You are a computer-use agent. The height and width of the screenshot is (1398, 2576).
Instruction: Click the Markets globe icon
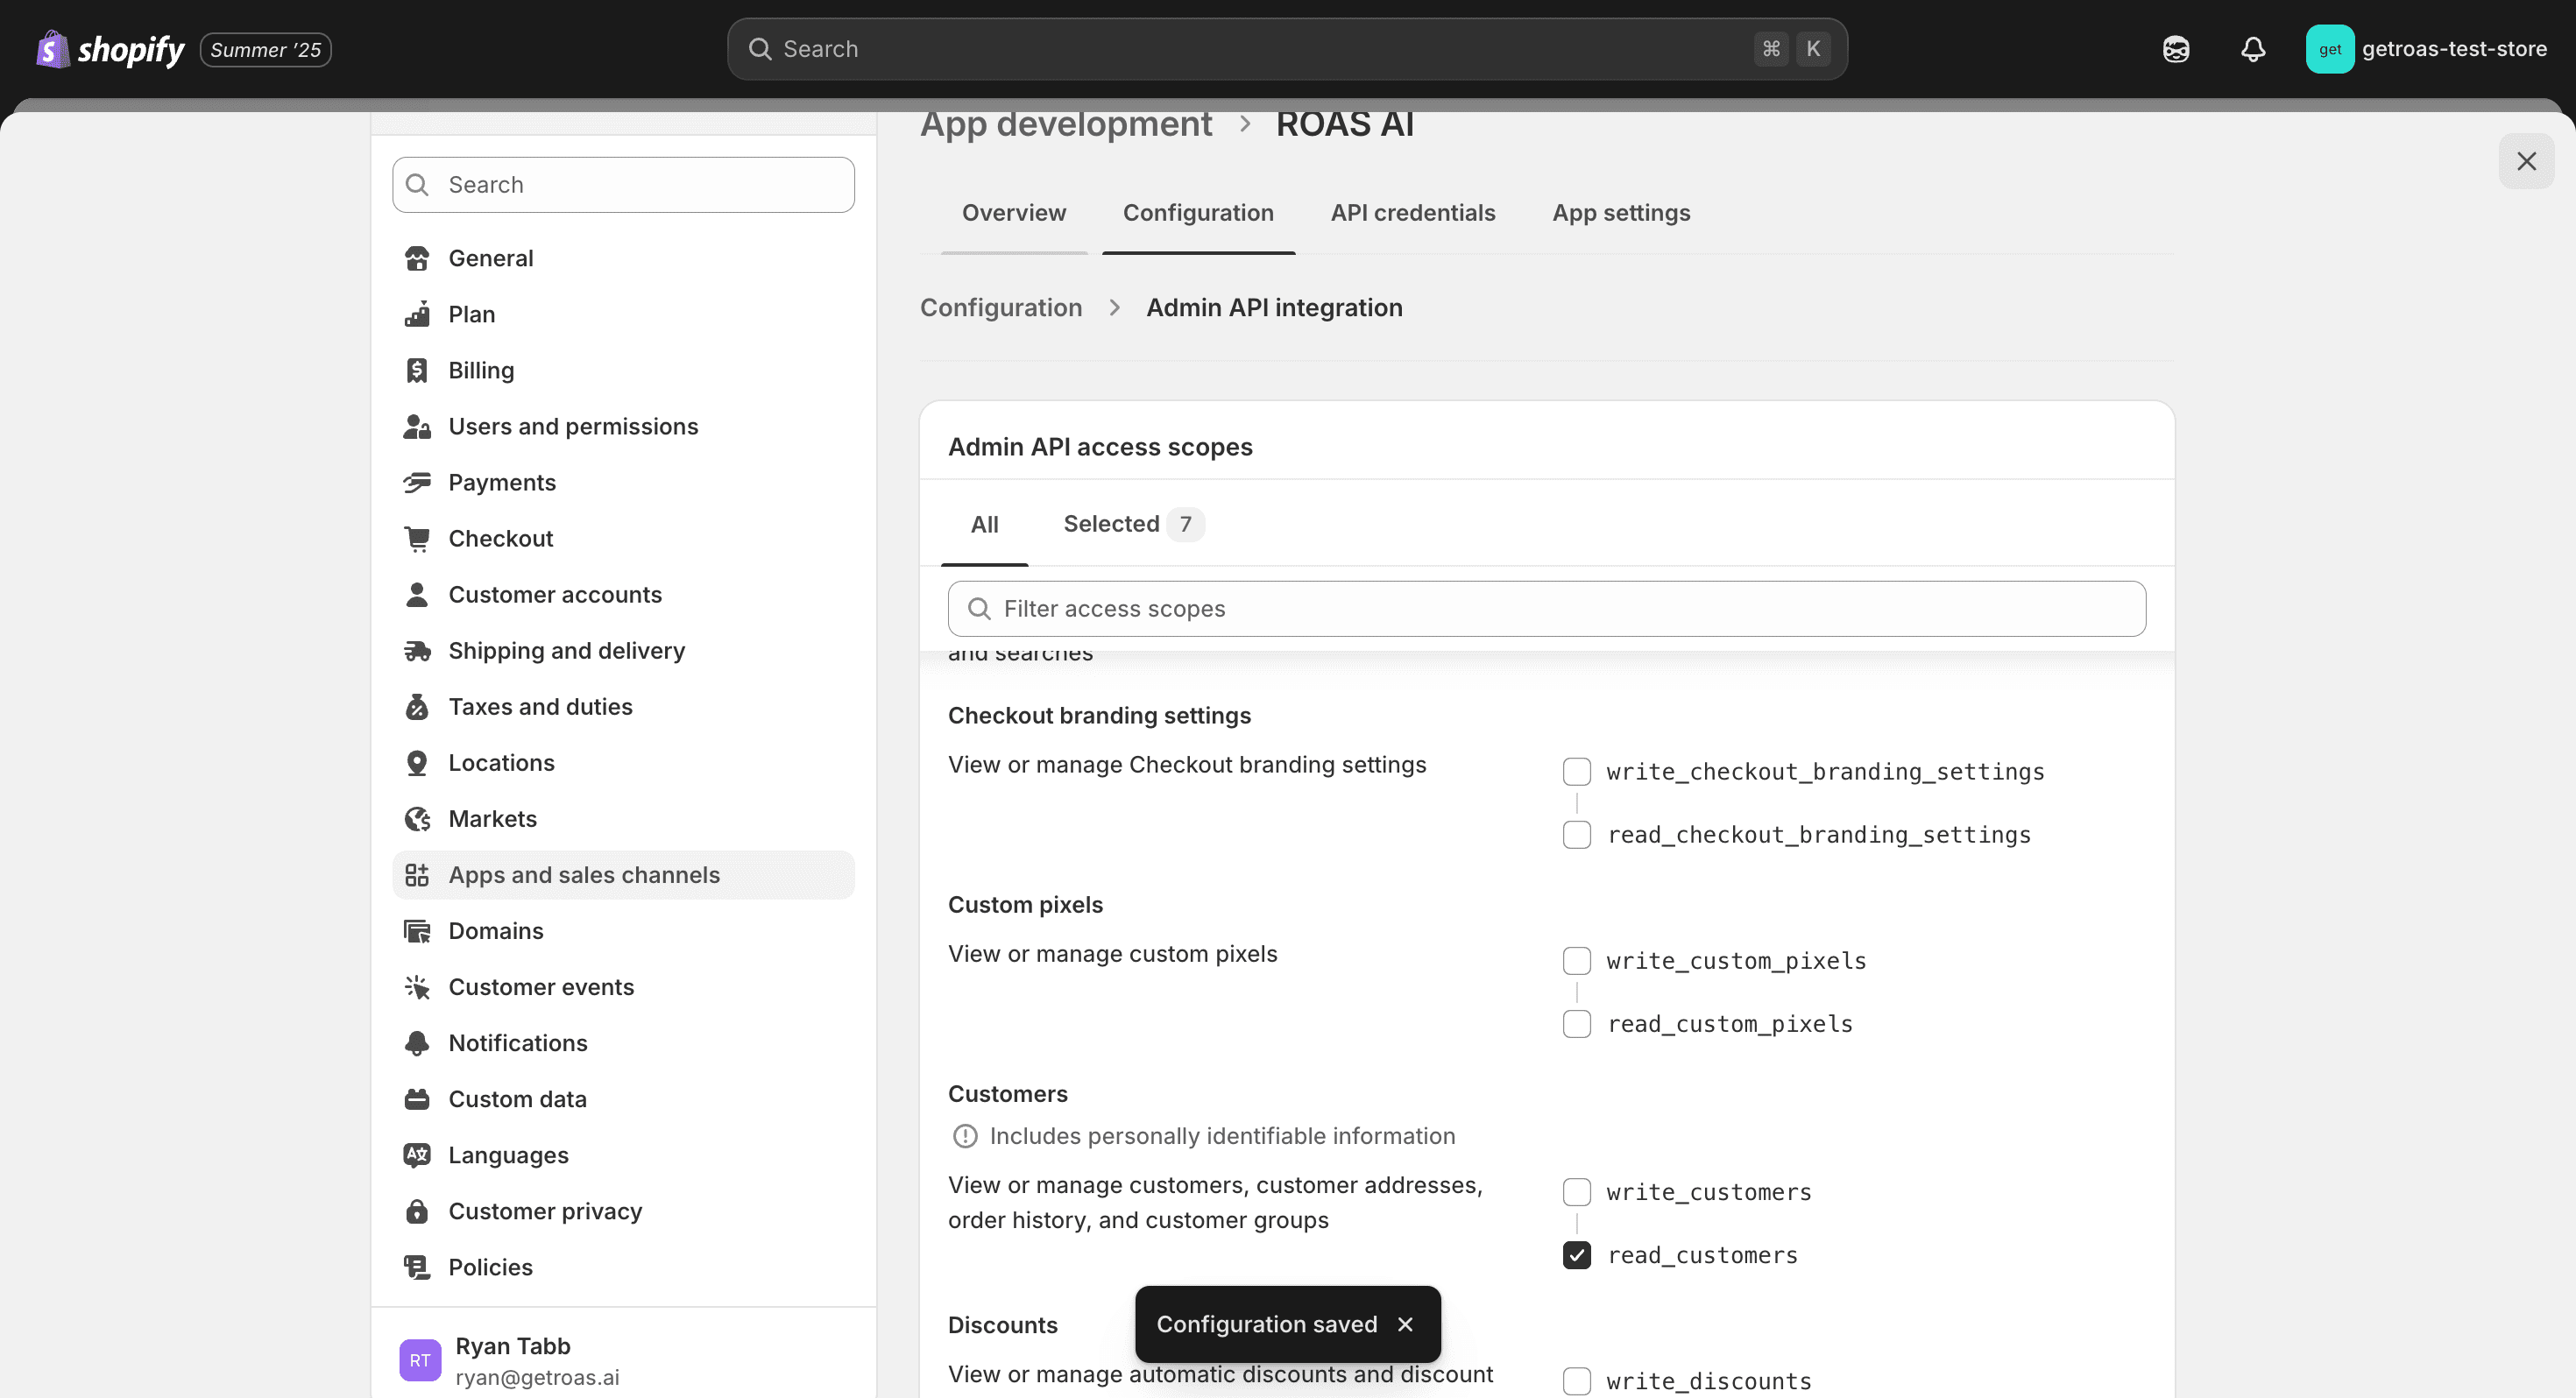pyautogui.click(x=417, y=818)
